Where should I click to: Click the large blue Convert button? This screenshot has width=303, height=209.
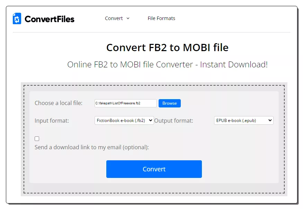point(154,169)
